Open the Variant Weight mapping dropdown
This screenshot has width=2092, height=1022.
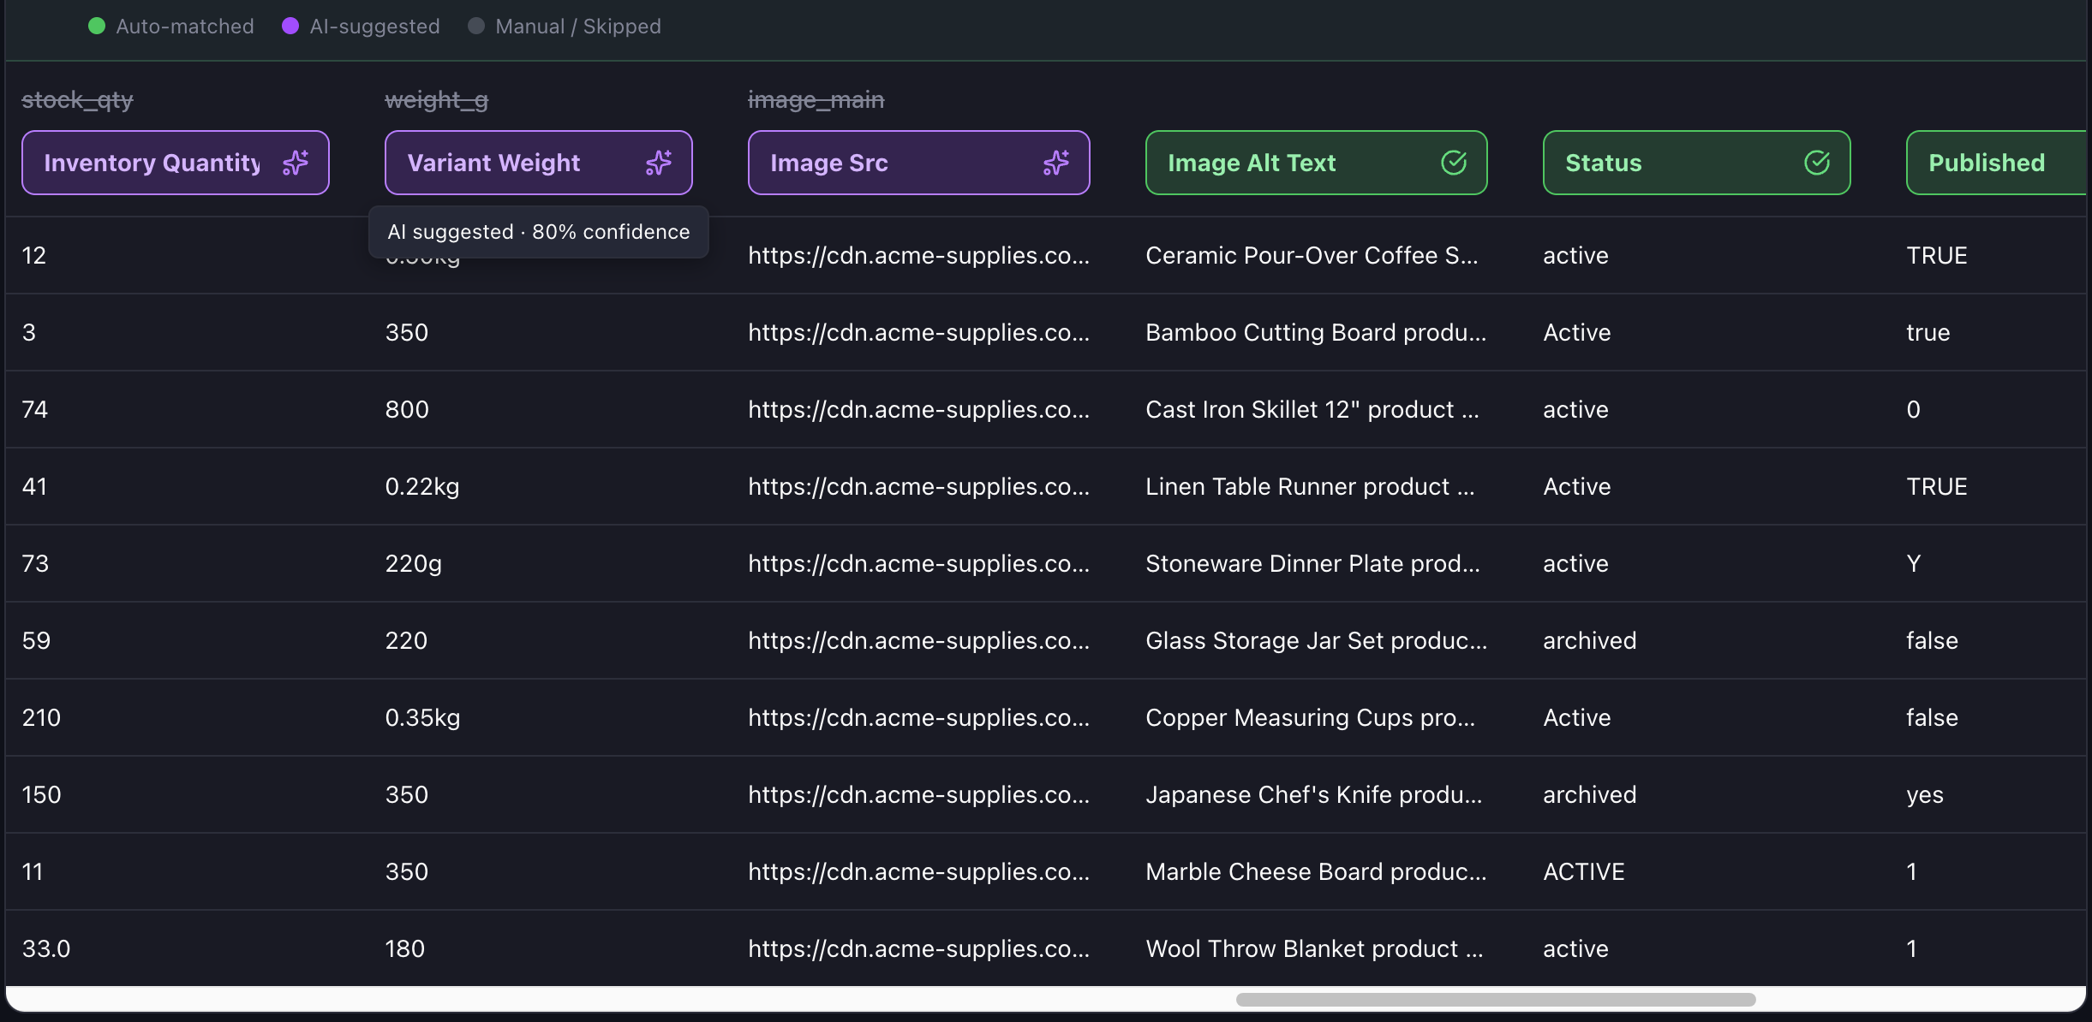pos(539,163)
